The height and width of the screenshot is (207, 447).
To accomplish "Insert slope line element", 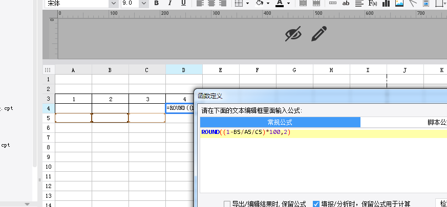I will [x=413, y=3].
